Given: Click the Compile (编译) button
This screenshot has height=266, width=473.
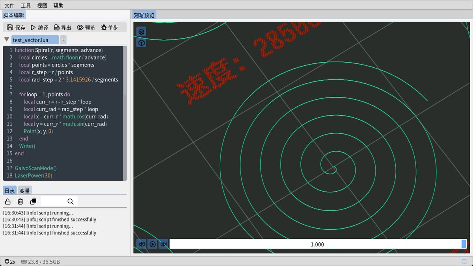Looking at the screenshot, I should click(39, 28).
